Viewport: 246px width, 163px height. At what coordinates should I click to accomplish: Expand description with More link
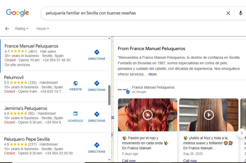click(x=152, y=74)
